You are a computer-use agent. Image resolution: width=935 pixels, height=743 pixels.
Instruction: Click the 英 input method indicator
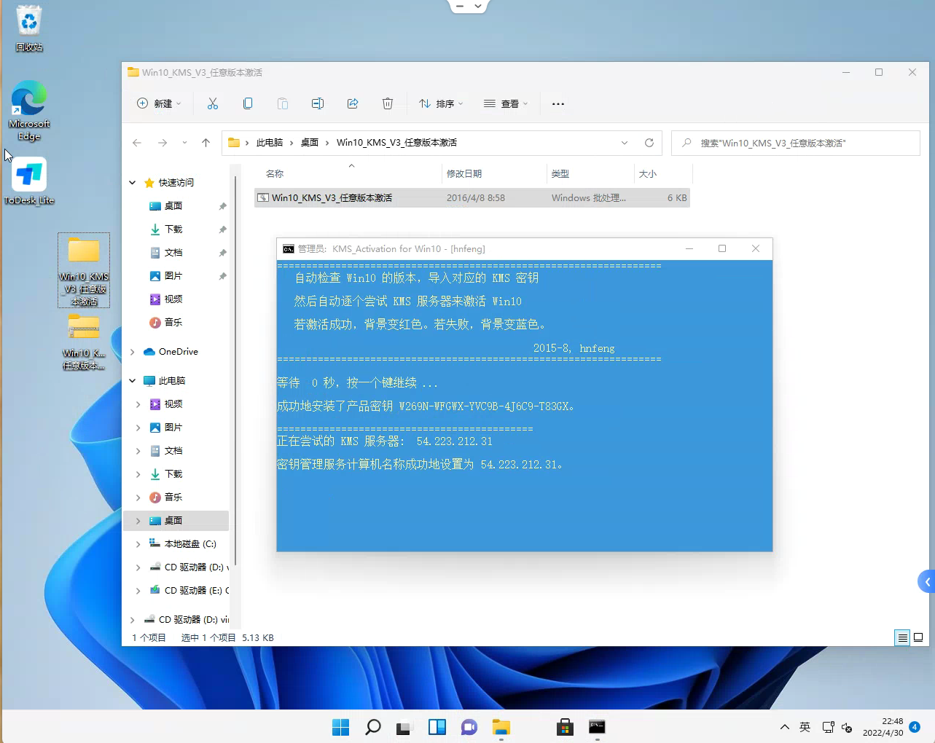pyautogui.click(x=805, y=727)
